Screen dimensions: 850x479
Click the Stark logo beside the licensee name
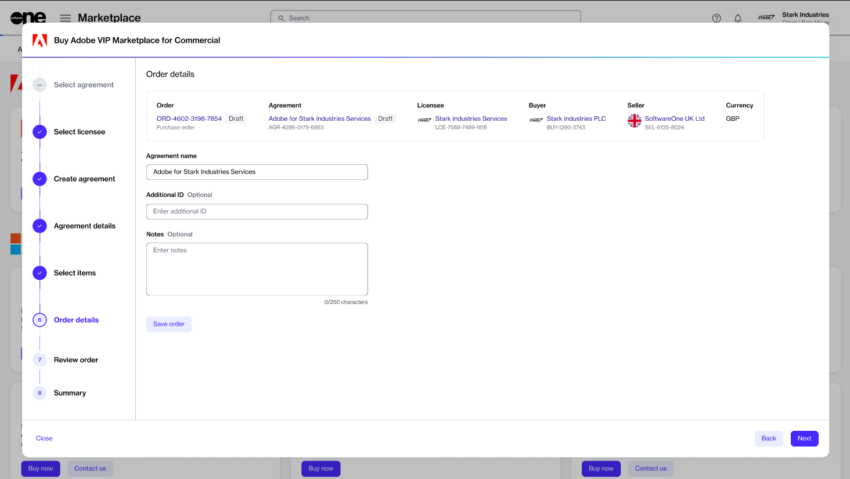point(424,121)
